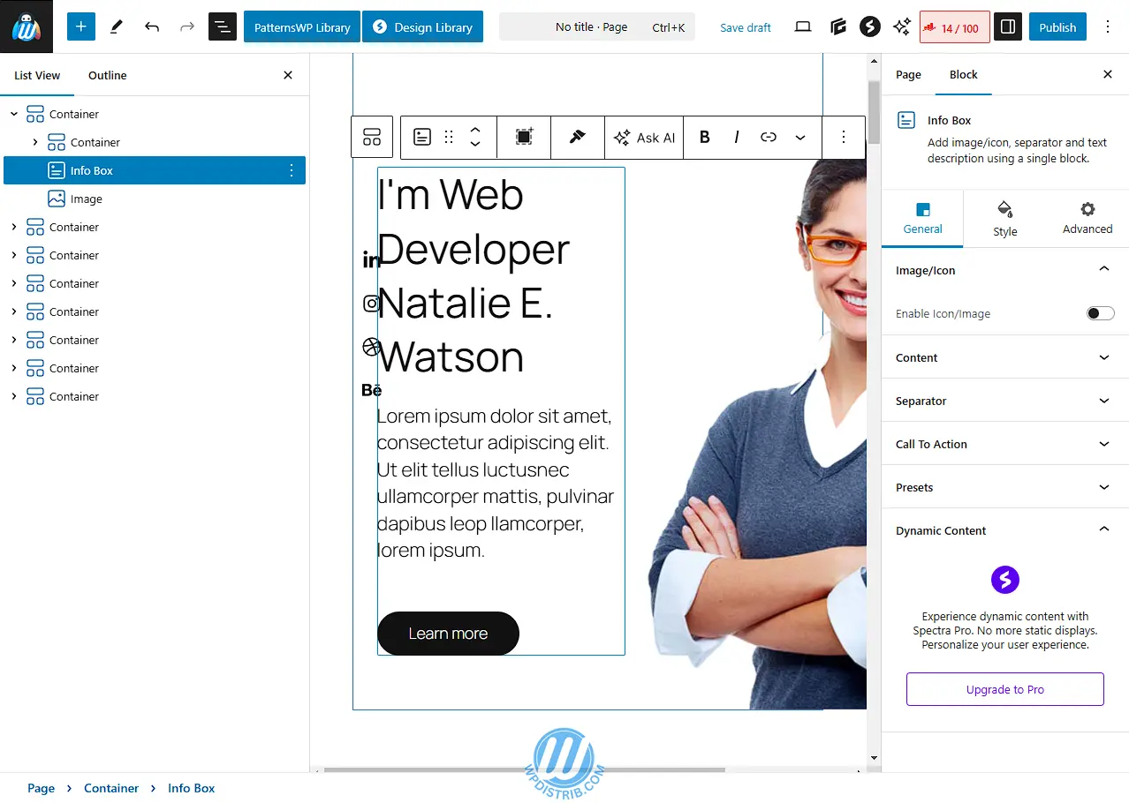Switch to the List View tab

pyautogui.click(x=37, y=75)
